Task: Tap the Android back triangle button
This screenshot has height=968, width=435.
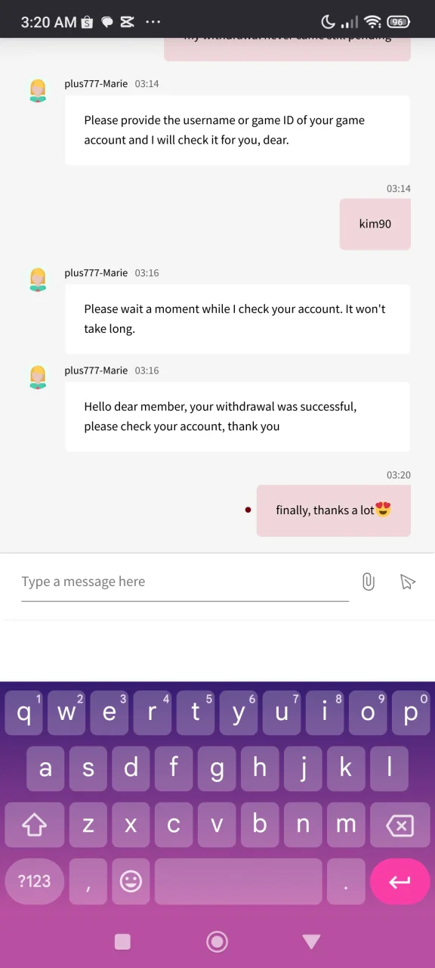Action: pos(311,941)
